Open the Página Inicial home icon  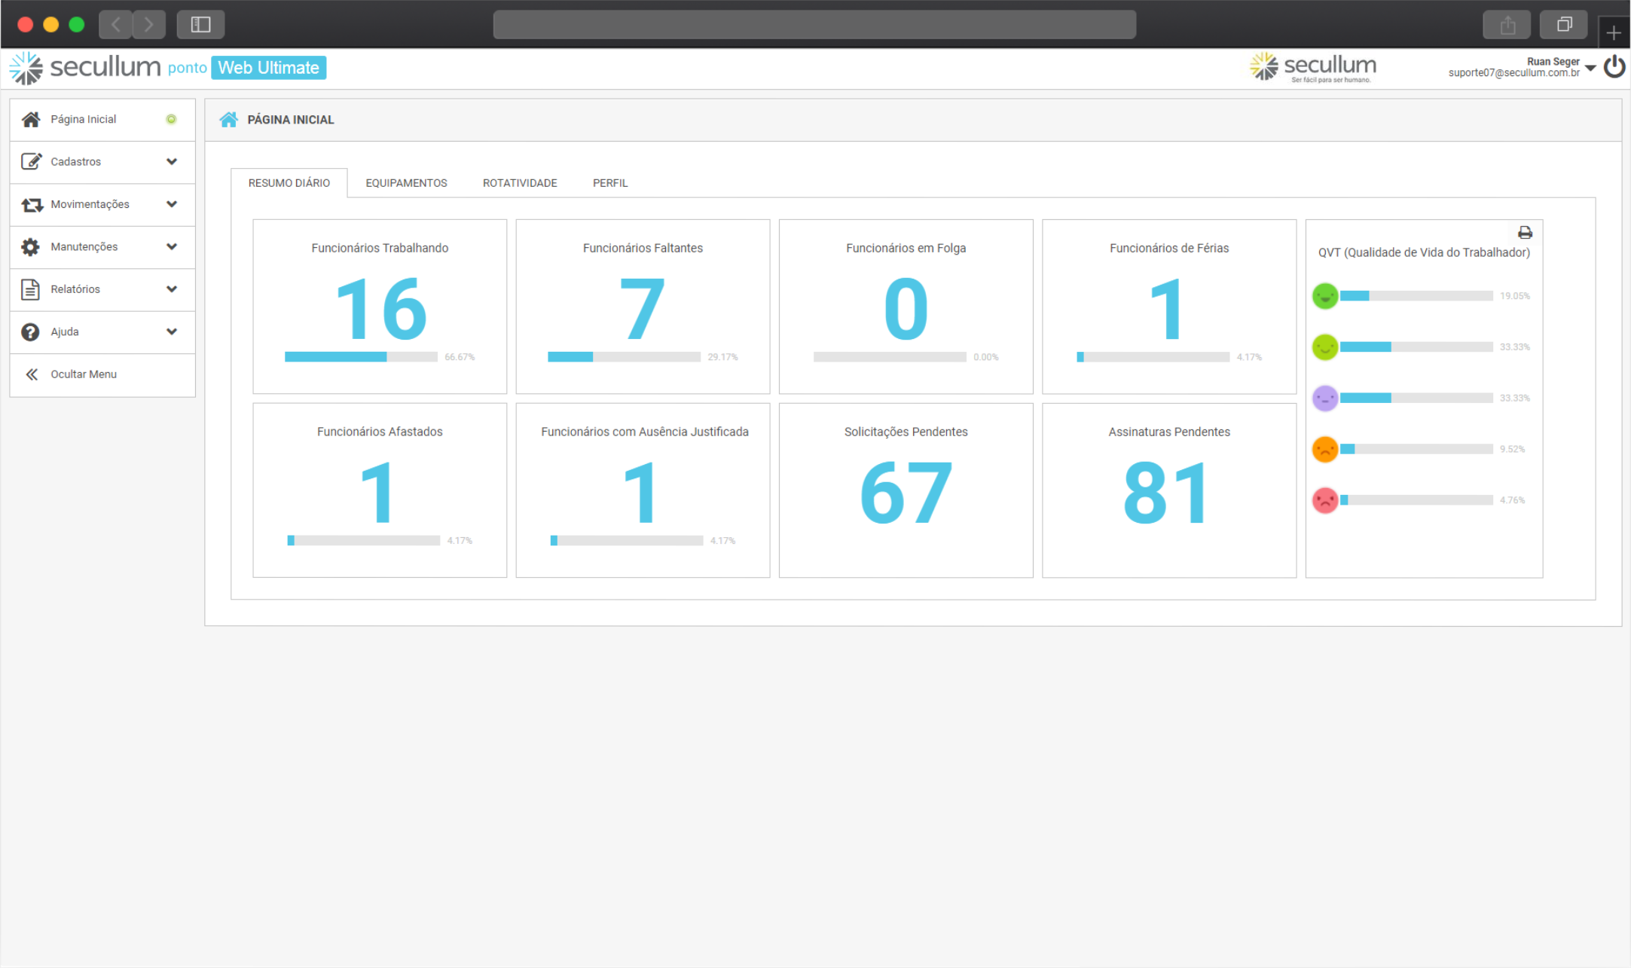point(30,118)
